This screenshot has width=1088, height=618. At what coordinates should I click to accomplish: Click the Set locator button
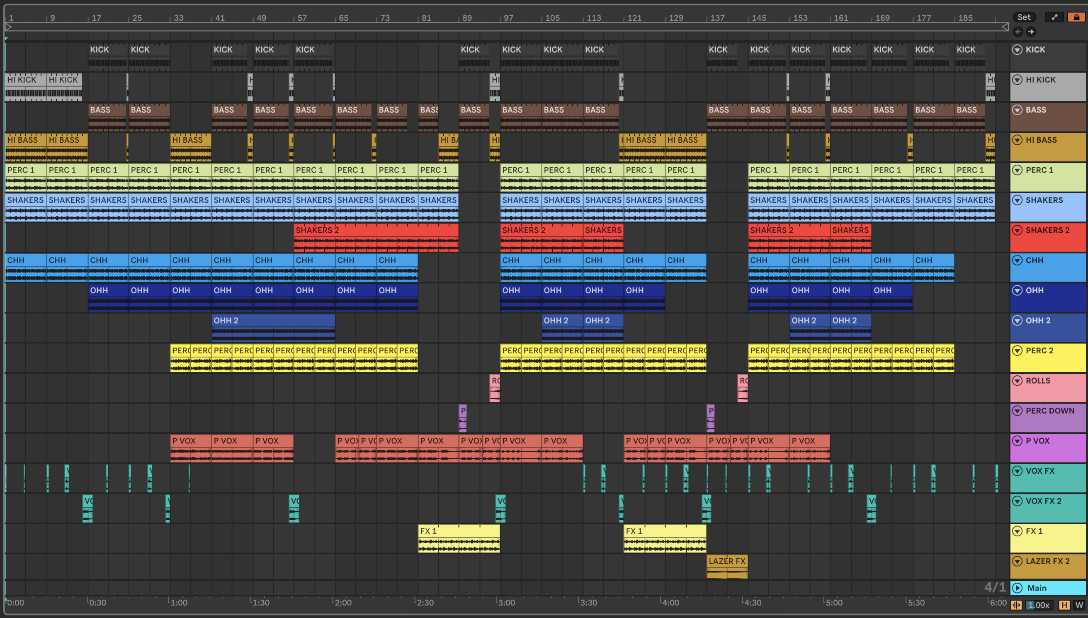[x=1024, y=17]
